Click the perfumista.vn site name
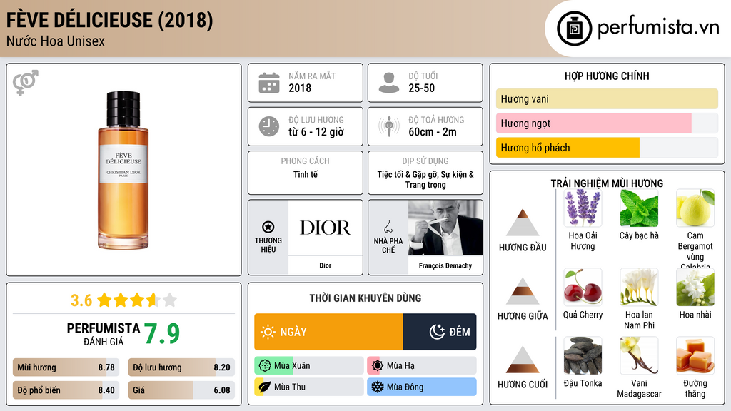Screen dimensions: 731x411 click(657, 28)
